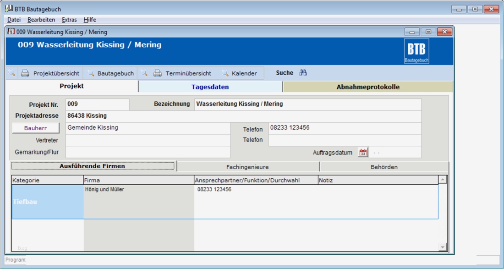Screen dimensions: 504x269
Task: Click the magnifier icon beside Kalender
Action: pos(225,73)
